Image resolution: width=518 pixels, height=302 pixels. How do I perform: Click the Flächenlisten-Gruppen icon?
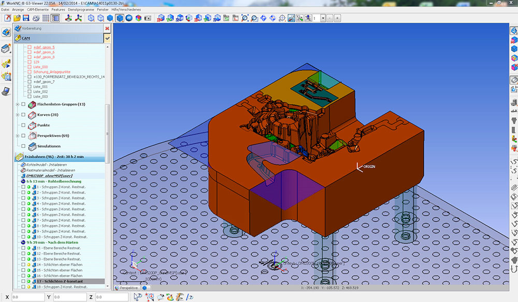(x=32, y=104)
